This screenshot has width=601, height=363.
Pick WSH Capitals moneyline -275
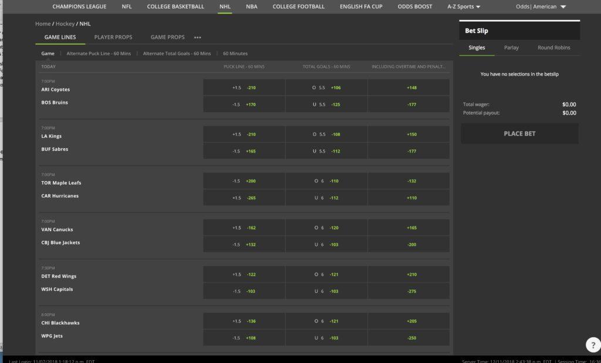pyautogui.click(x=408, y=291)
